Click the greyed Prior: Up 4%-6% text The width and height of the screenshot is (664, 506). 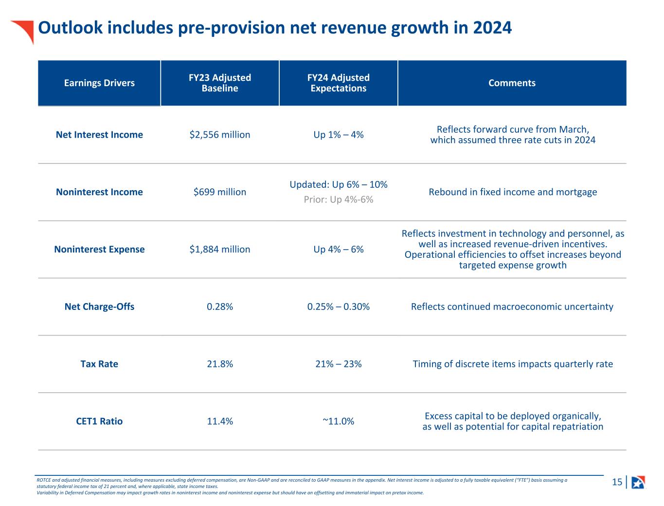click(x=339, y=199)
